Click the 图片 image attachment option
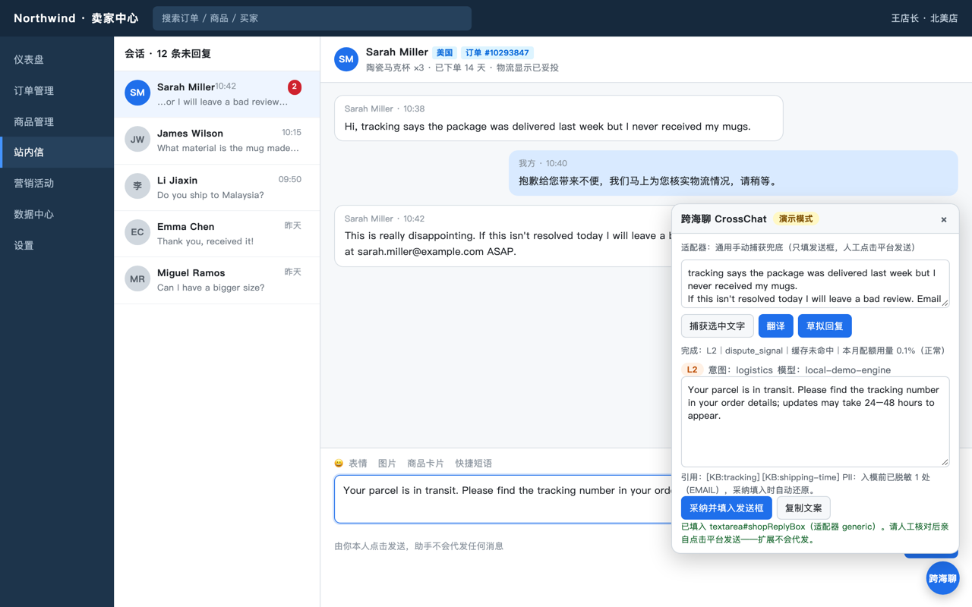972x607 pixels. [387, 464]
